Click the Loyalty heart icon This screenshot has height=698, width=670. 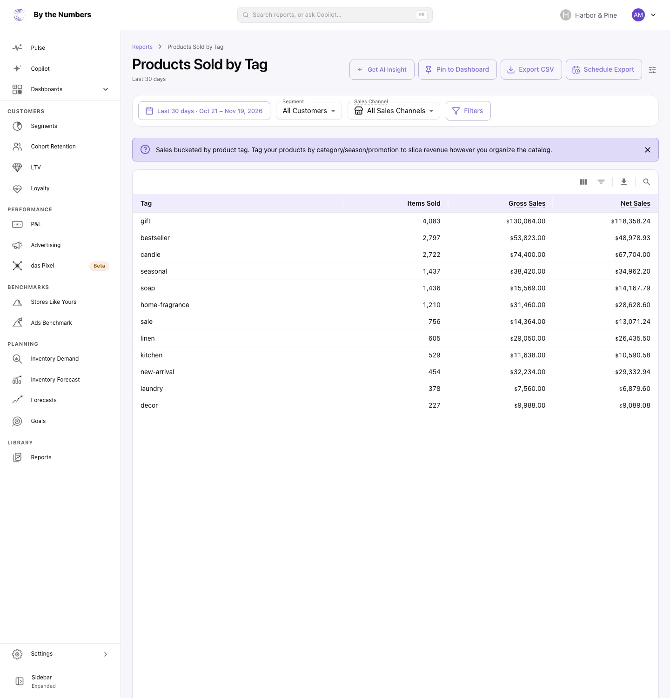pos(17,188)
